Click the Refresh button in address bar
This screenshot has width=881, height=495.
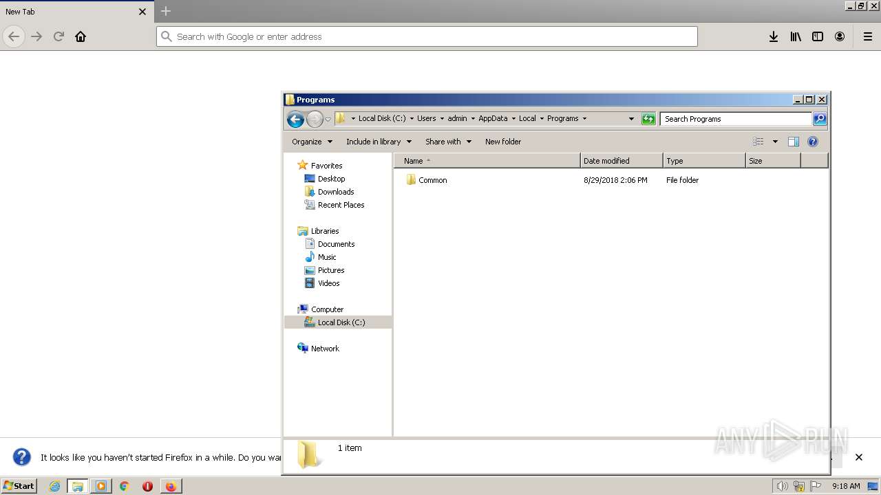[x=648, y=119]
